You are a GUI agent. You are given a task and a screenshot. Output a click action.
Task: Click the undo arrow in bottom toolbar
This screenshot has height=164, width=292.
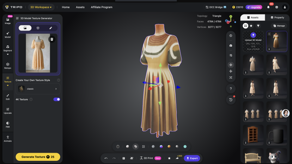(x=106, y=158)
